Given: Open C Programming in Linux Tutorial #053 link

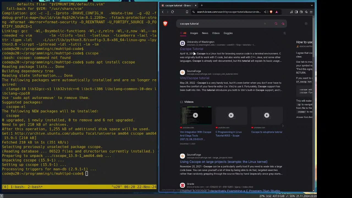Looking at the screenshot, I should 229,134.
